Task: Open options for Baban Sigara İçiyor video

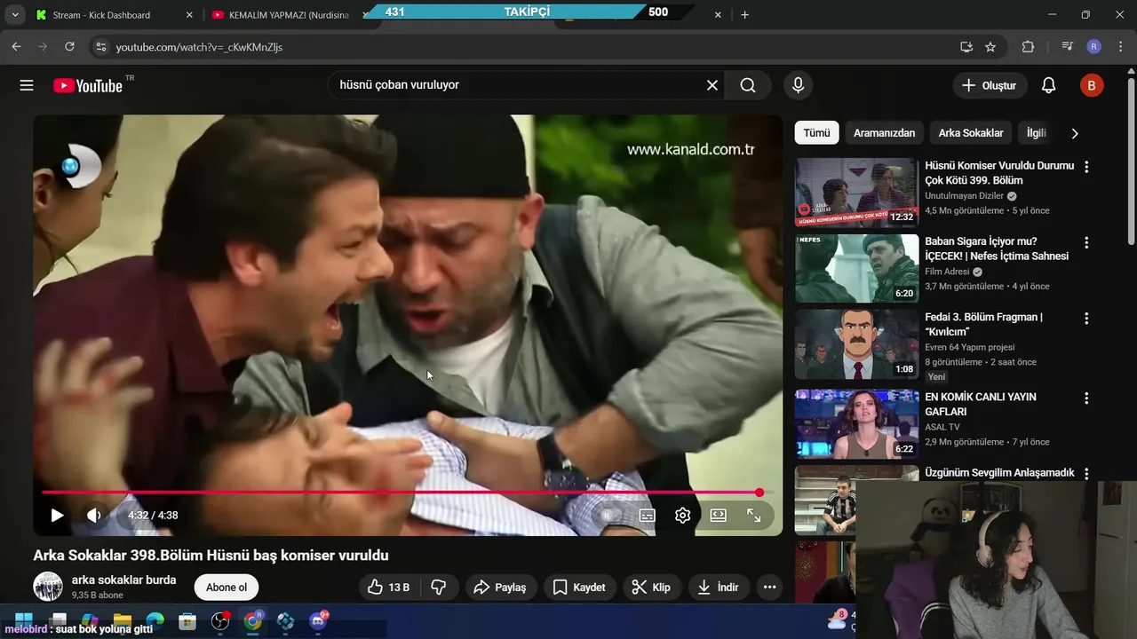Action: (1086, 242)
